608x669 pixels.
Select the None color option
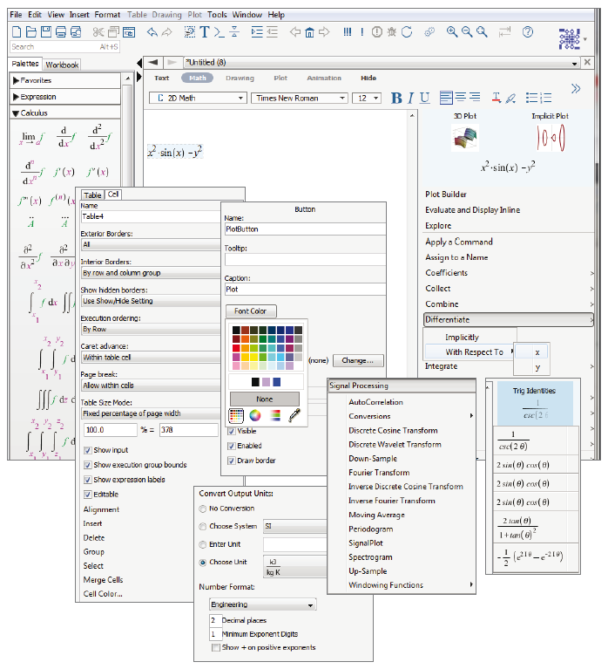tap(264, 399)
